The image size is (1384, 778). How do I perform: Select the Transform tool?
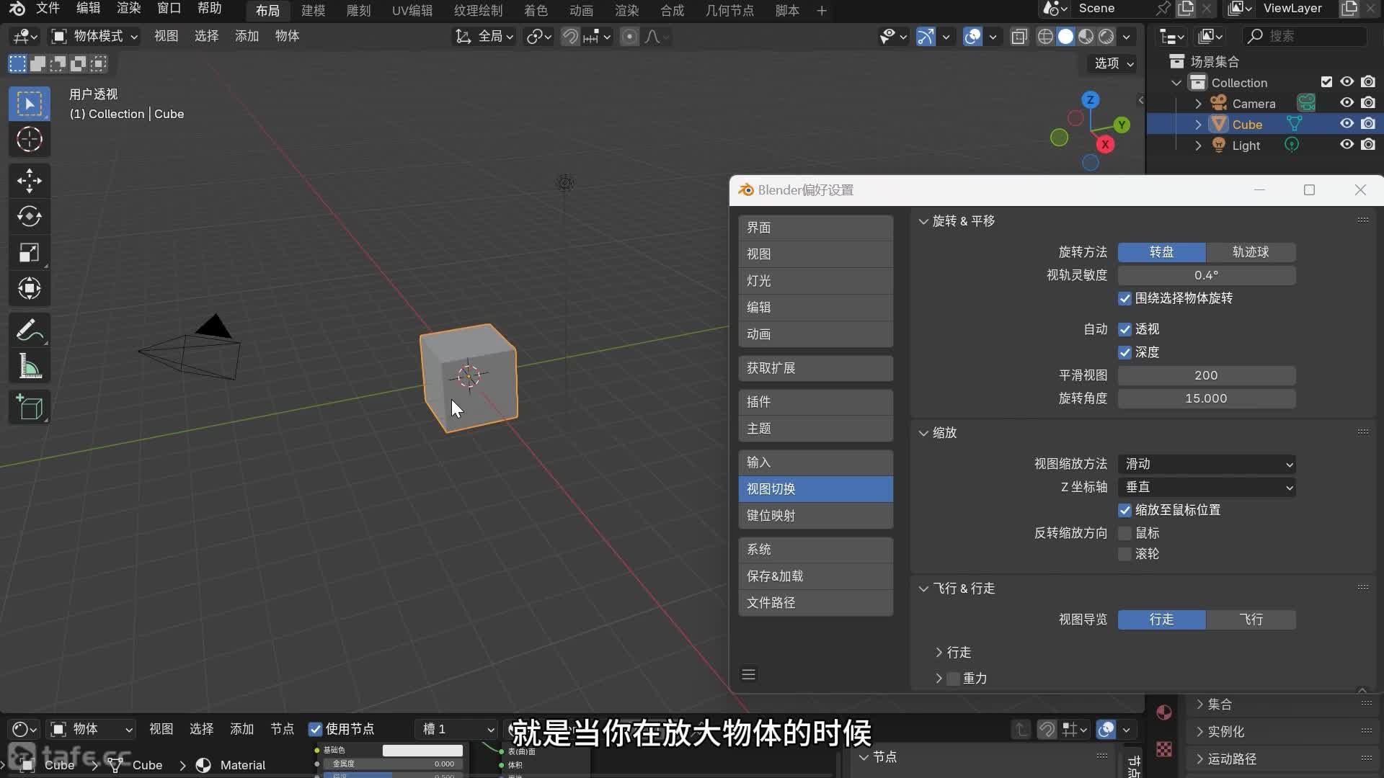pyautogui.click(x=30, y=289)
